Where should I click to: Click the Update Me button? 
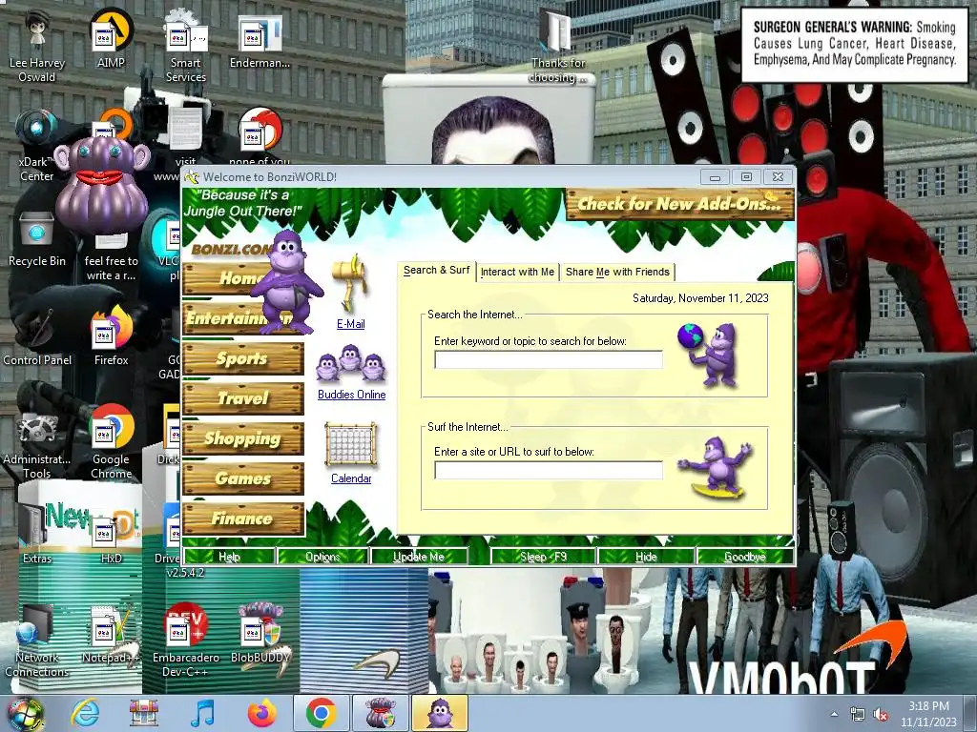pyautogui.click(x=419, y=557)
